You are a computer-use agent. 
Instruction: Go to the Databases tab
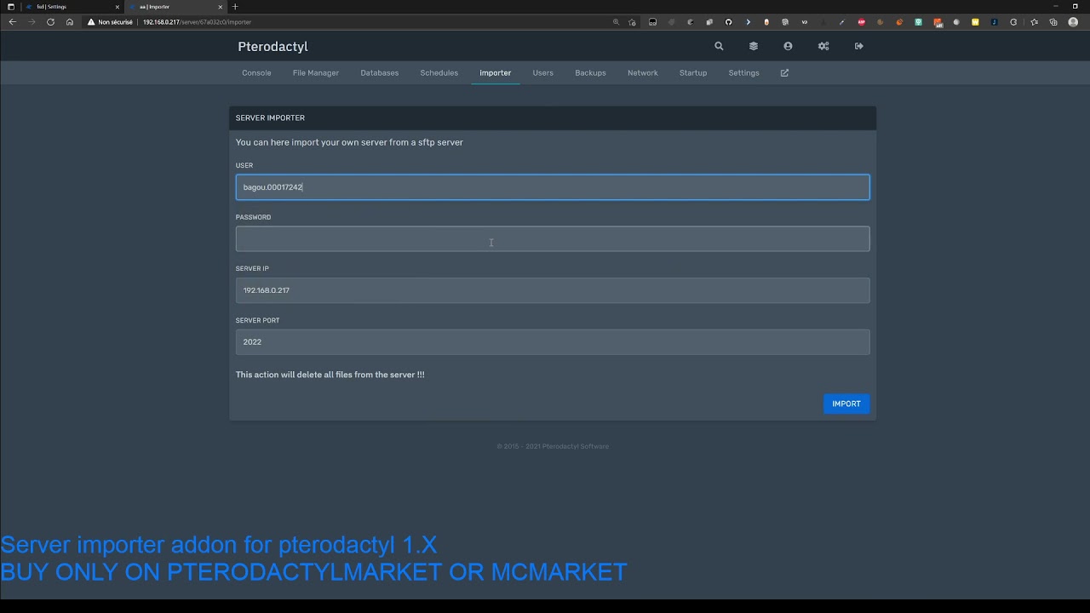pos(380,73)
